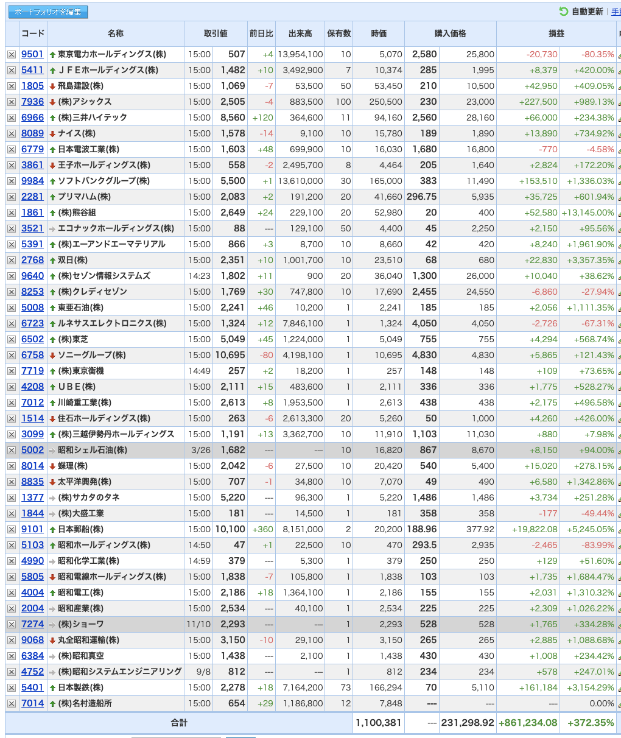Click the X icon beside code 6966
The image size is (621, 738).
(x=12, y=118)
